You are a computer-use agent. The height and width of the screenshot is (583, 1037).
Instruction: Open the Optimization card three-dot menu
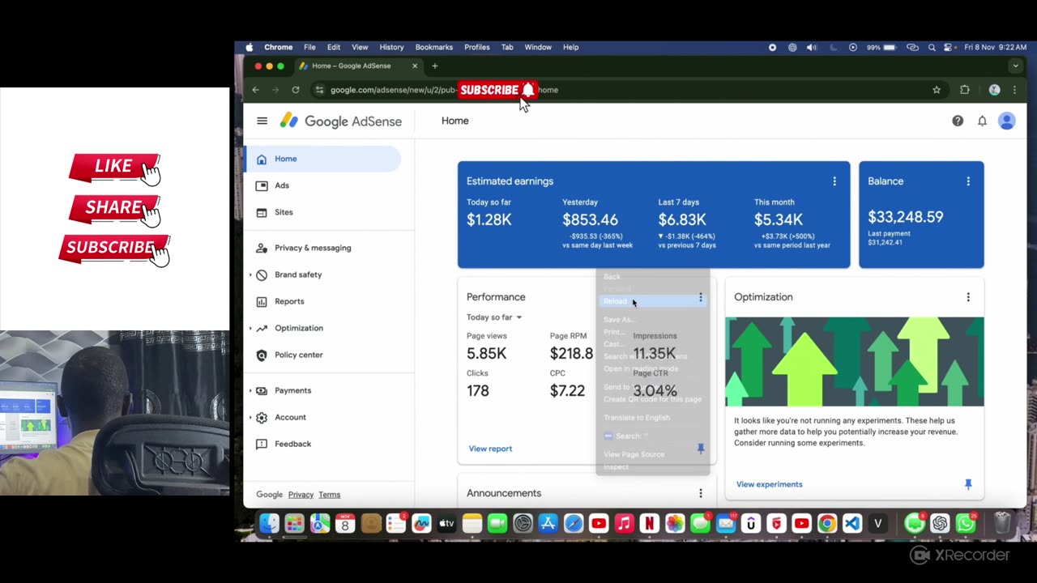click(x=968, y=297)
